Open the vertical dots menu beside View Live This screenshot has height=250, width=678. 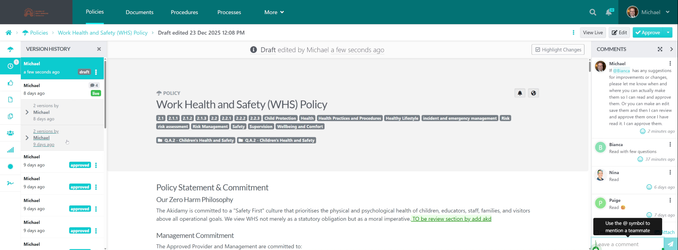[x=573, y=32]
